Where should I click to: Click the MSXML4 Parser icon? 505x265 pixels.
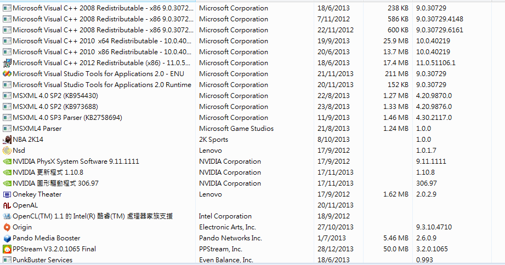point(7,128)
